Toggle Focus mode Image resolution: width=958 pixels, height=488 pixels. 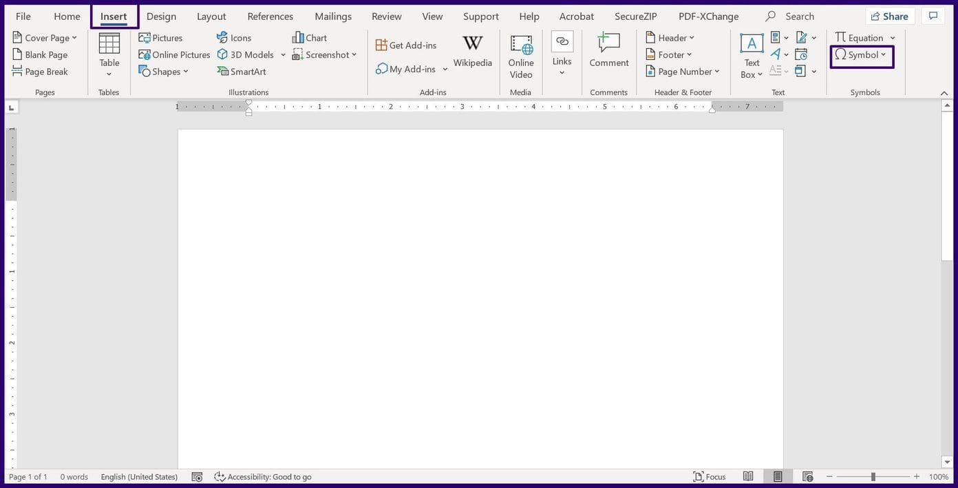pyautogui.click(x=710, y=476)
